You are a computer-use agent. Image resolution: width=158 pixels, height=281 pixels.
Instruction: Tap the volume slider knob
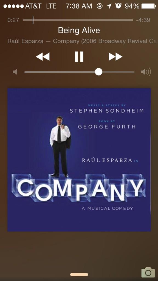point(98,72)
